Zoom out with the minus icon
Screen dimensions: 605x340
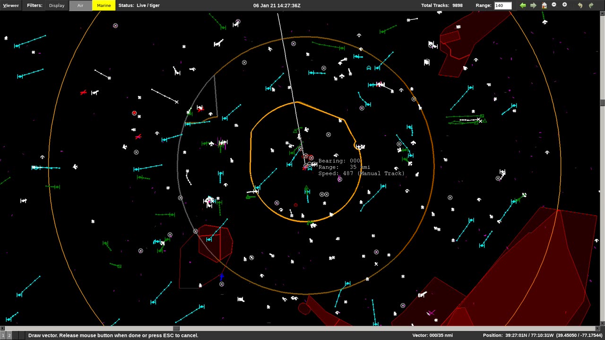tap(554, 5)
